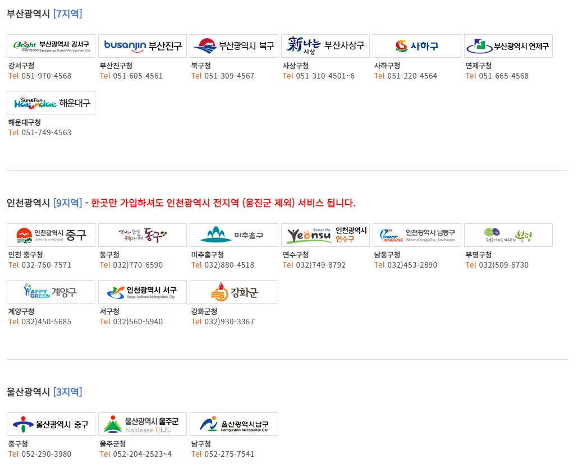Image resolution: width=578 pixels, height=464 pixels.
Task: Click the 울산광역시 중구 logo
Action: pyautogui.click(x=51, y=424)
